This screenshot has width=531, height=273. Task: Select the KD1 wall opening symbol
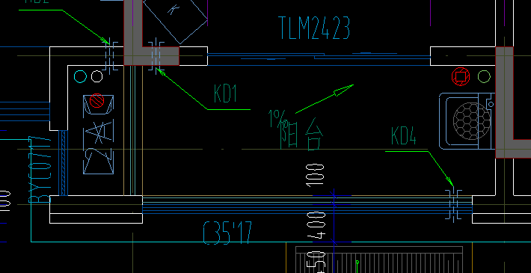(156, 55)
